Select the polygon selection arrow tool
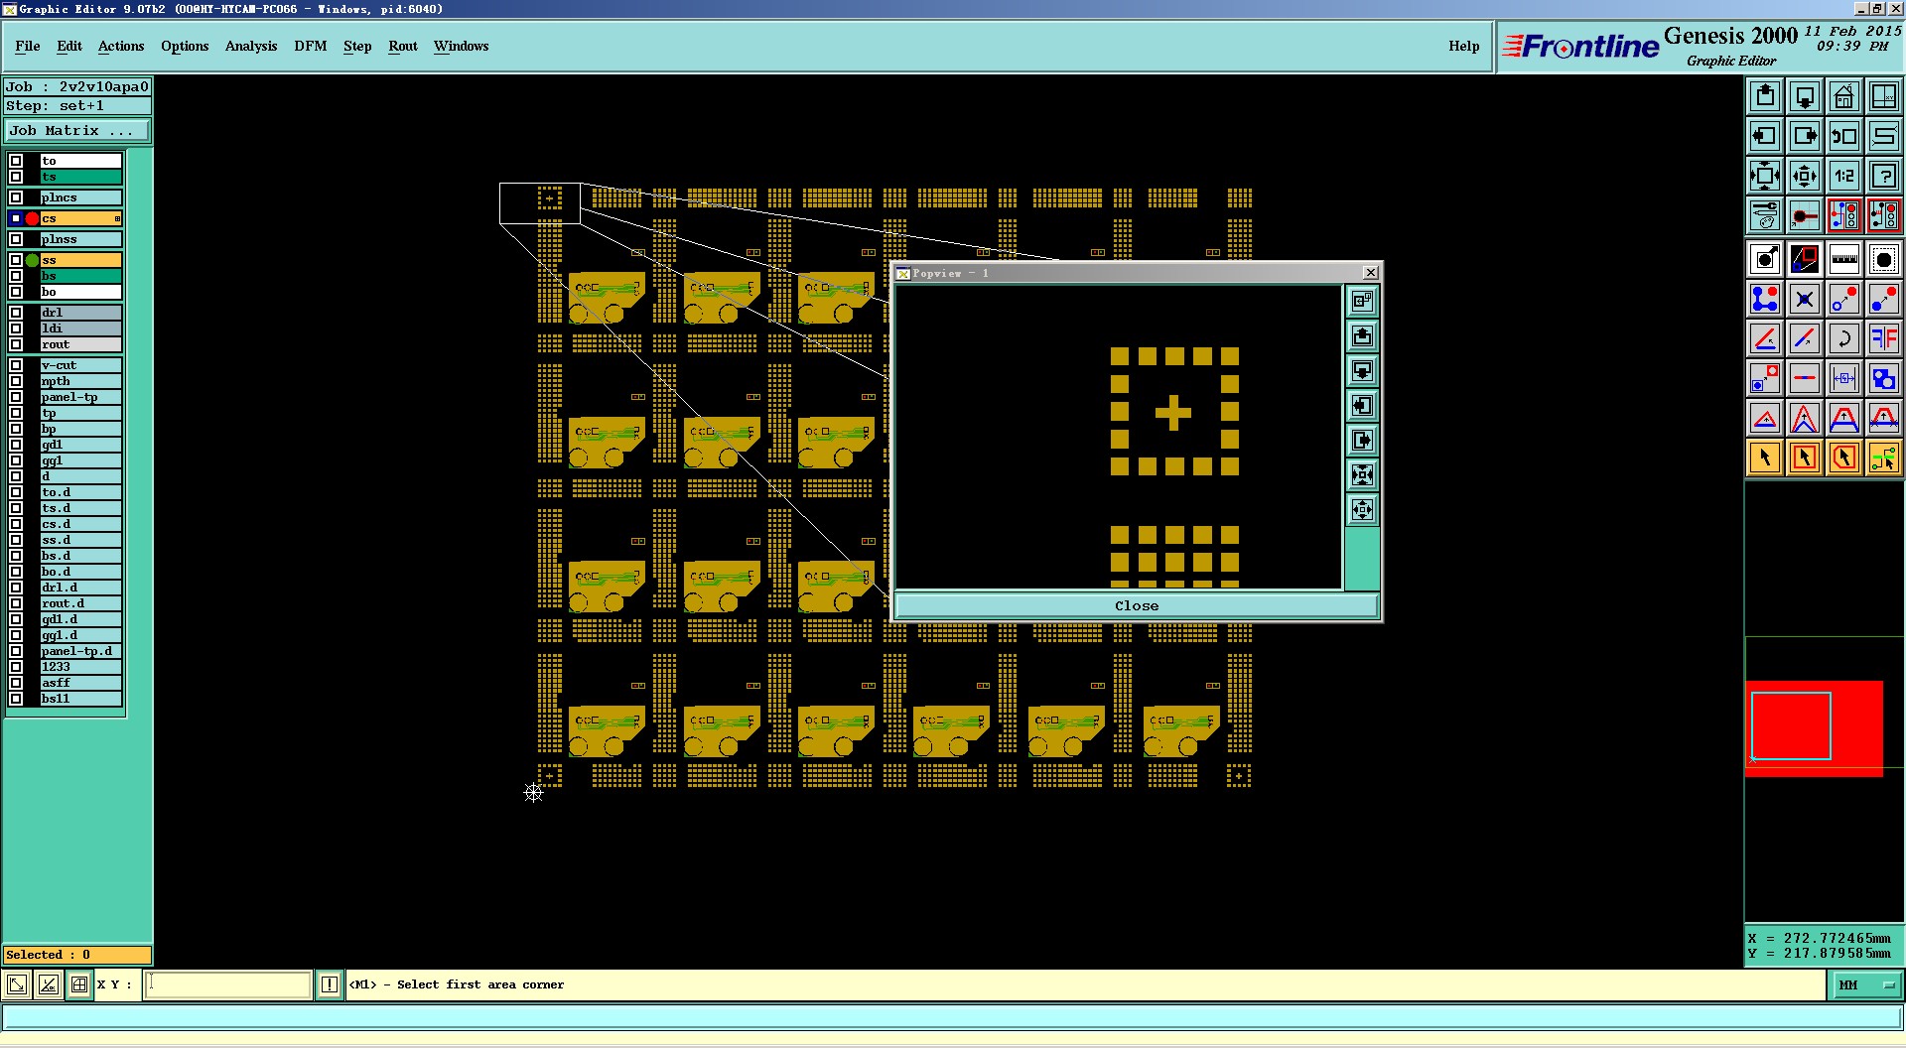The image size is (1906, 1048). point(1844,458)
